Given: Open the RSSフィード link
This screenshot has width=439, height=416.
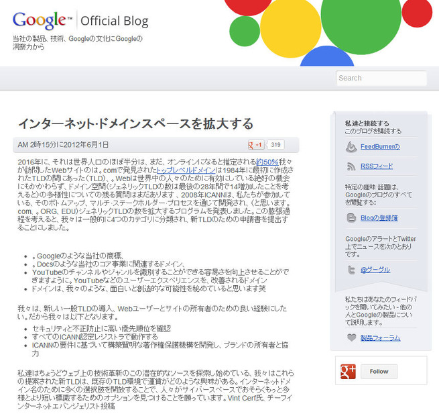Looking at the screenshot, I should point(377,166).
